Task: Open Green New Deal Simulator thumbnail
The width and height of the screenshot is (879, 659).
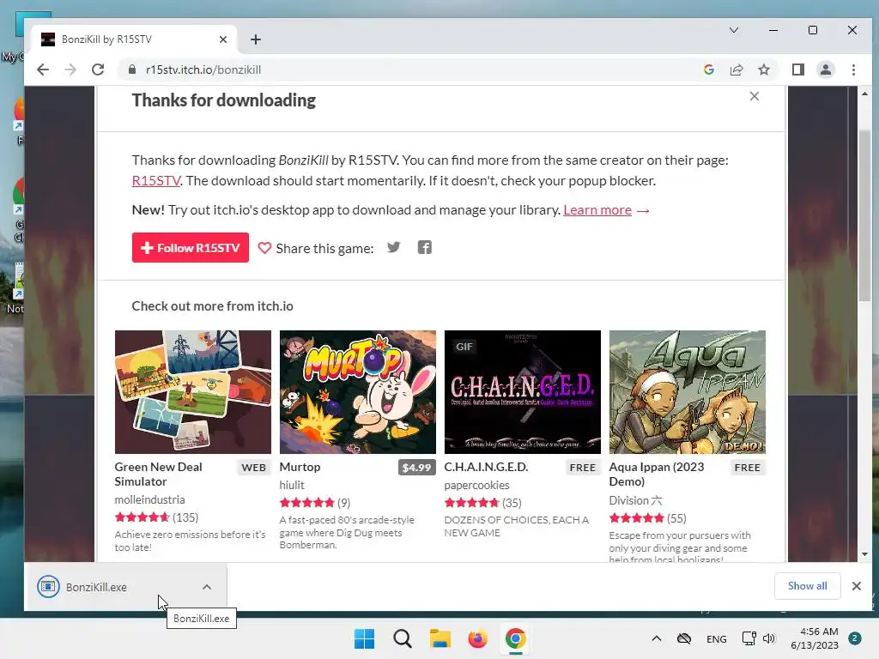Action: coord(193,391)
